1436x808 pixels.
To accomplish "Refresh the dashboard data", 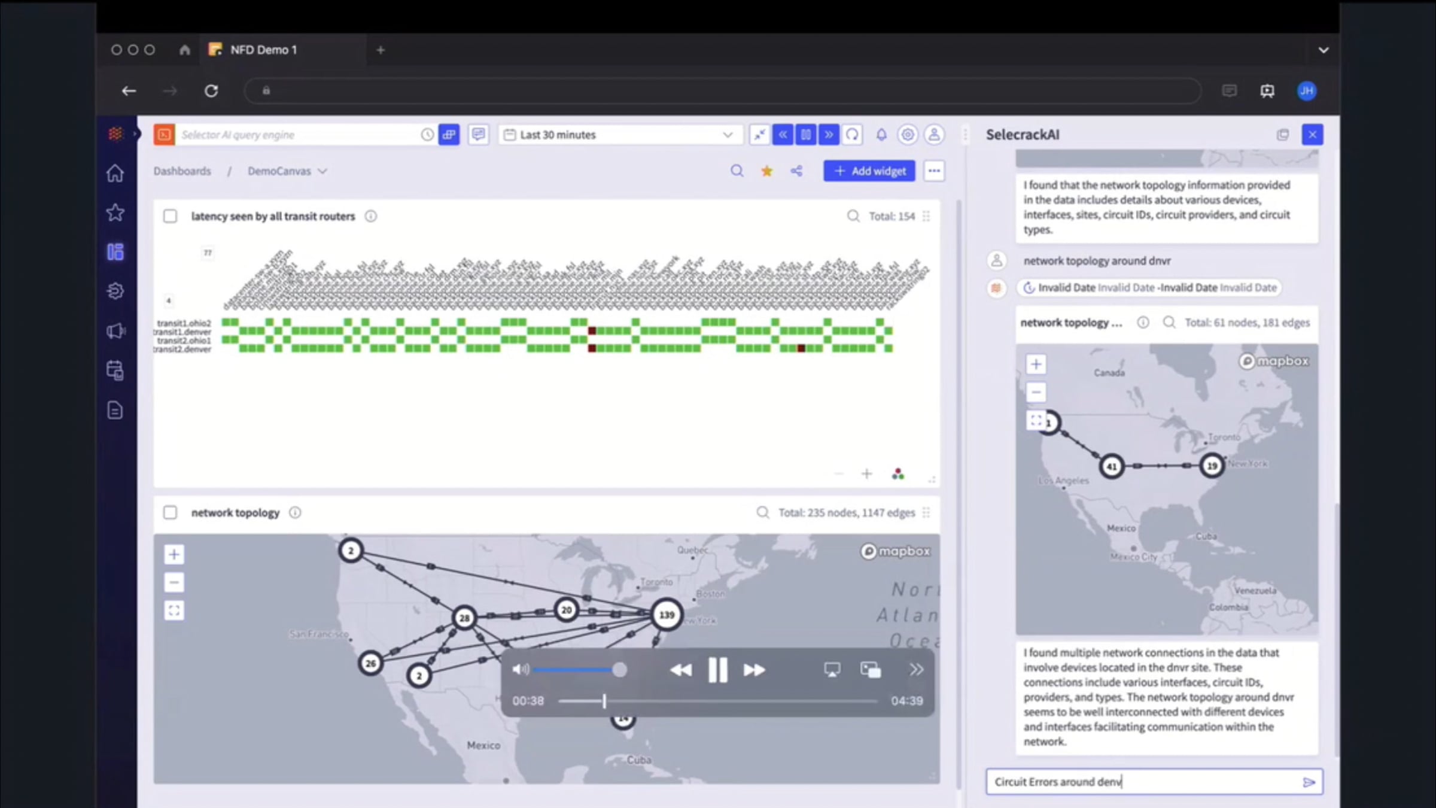I will pyautogui.click(x=853, y=135).
